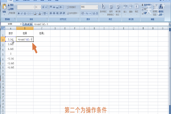Open the number format (常规) dropdown
The width and height of the screenshot is (171, 114).
pyautogui.click(x=97, y=7)
